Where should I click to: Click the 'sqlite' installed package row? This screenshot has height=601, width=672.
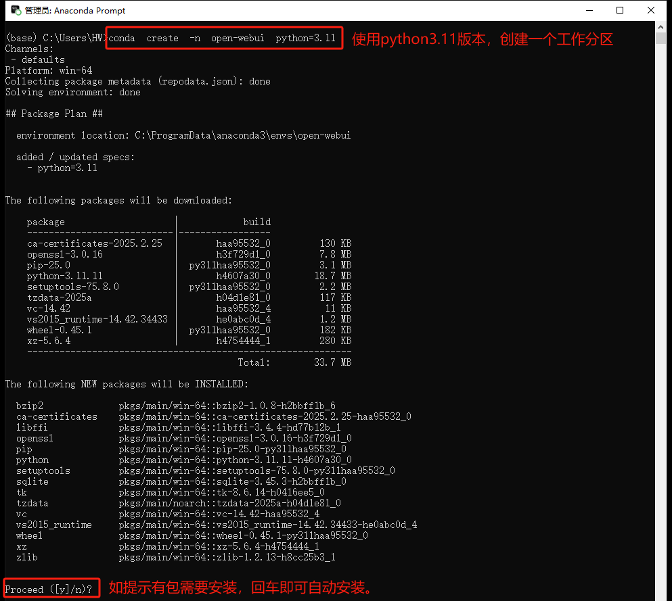[181, 481]
